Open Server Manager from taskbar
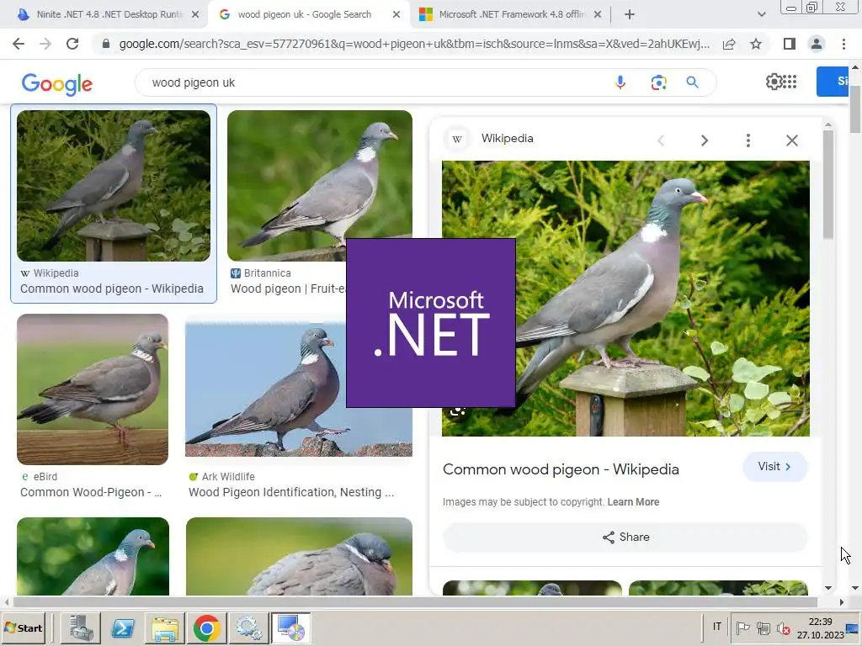The width and height of the screenshot is (862, 646). click(80, 627)
